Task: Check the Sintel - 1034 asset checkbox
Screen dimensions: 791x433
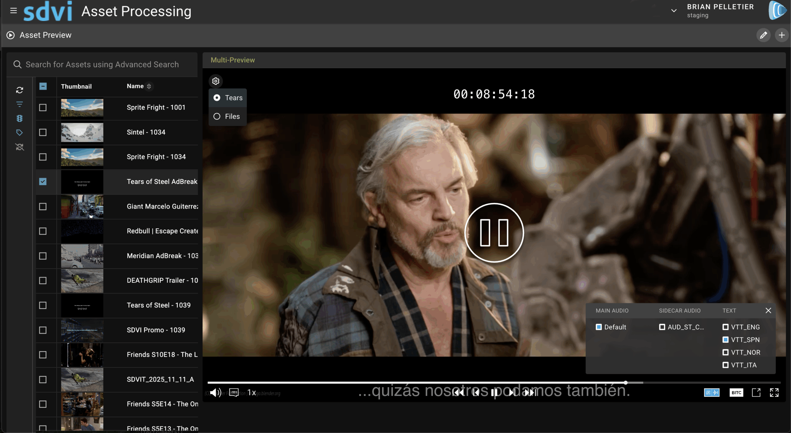Action: 43,132
